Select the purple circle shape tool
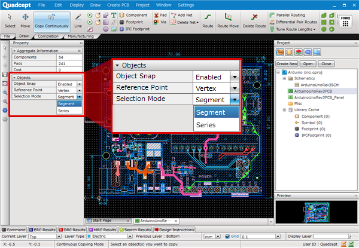Viewport: 359px width, 248px height. [x=106, y=29]
